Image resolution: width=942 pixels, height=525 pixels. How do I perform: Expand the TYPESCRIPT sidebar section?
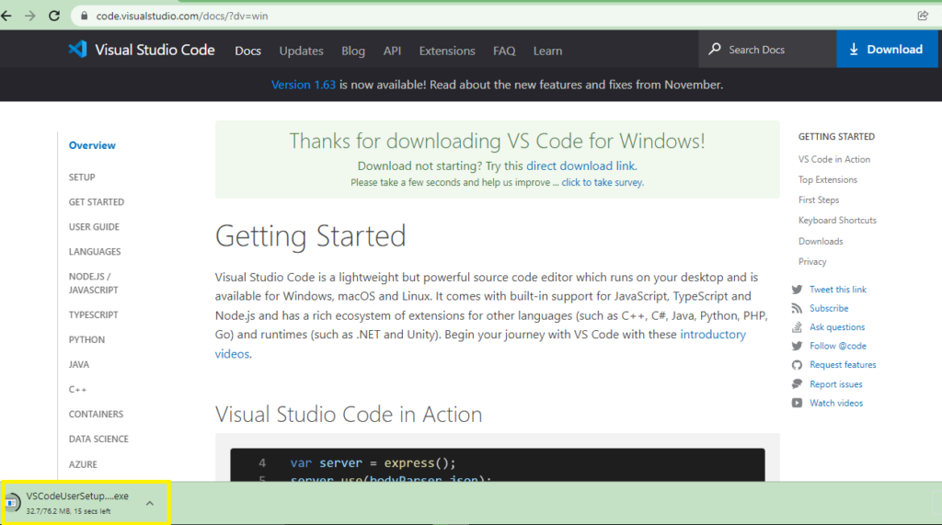tap(93, 314)
